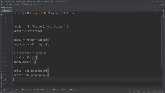Open the Code menu
The image size is (165, 93).
coord(24,2)
